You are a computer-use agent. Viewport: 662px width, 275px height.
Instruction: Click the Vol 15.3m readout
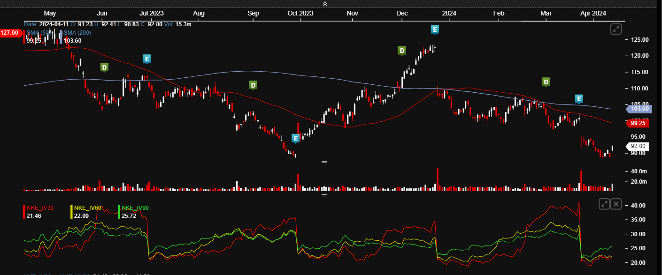(177, 24)
